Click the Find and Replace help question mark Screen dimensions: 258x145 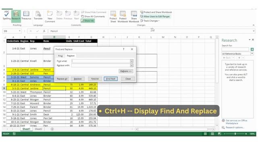124,49
